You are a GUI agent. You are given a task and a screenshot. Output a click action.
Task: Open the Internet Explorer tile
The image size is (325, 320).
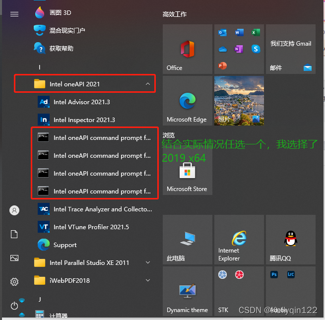pyautogui.click(x=239, y=240)
